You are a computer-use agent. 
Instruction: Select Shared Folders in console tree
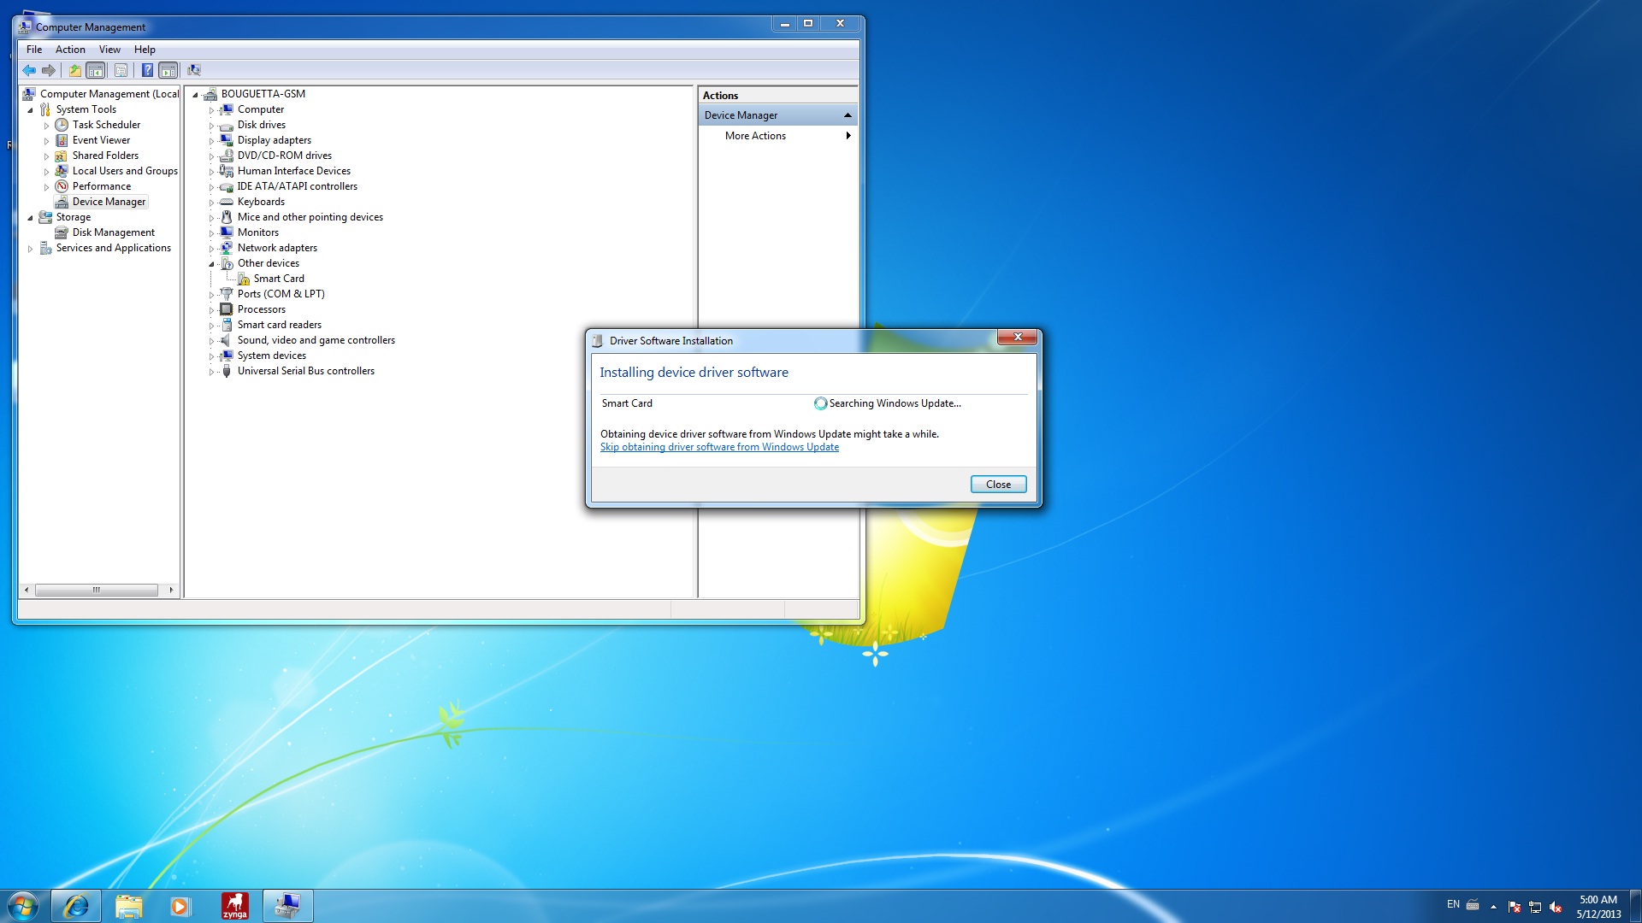105,156
